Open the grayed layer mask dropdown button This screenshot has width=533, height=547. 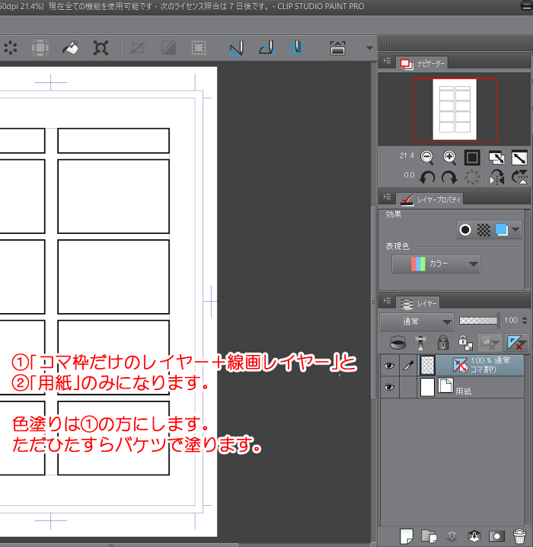[490, 343]
